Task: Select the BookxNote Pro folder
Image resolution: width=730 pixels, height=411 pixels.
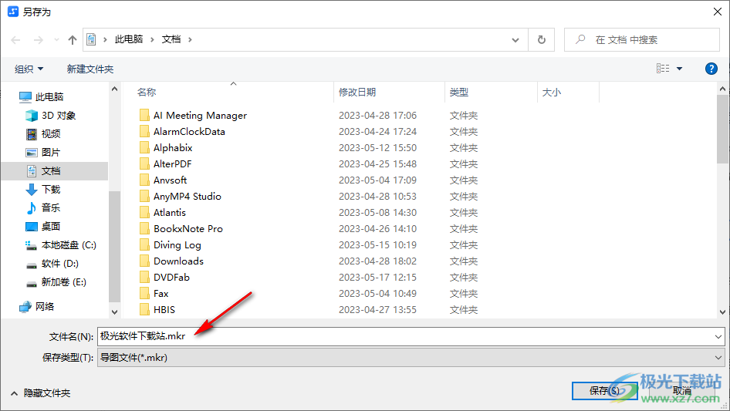Action: pyautogui.click(x=188, y=229)
